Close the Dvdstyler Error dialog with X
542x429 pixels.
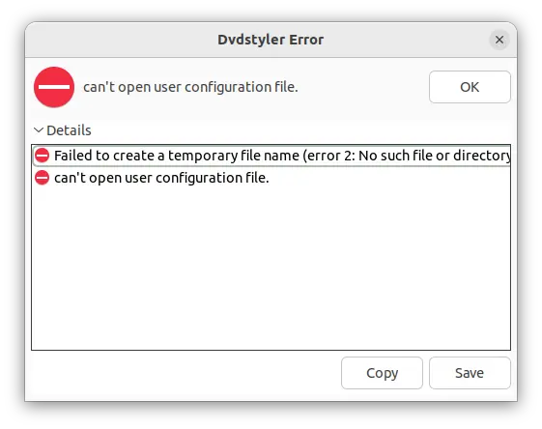(x=499, y=40)
